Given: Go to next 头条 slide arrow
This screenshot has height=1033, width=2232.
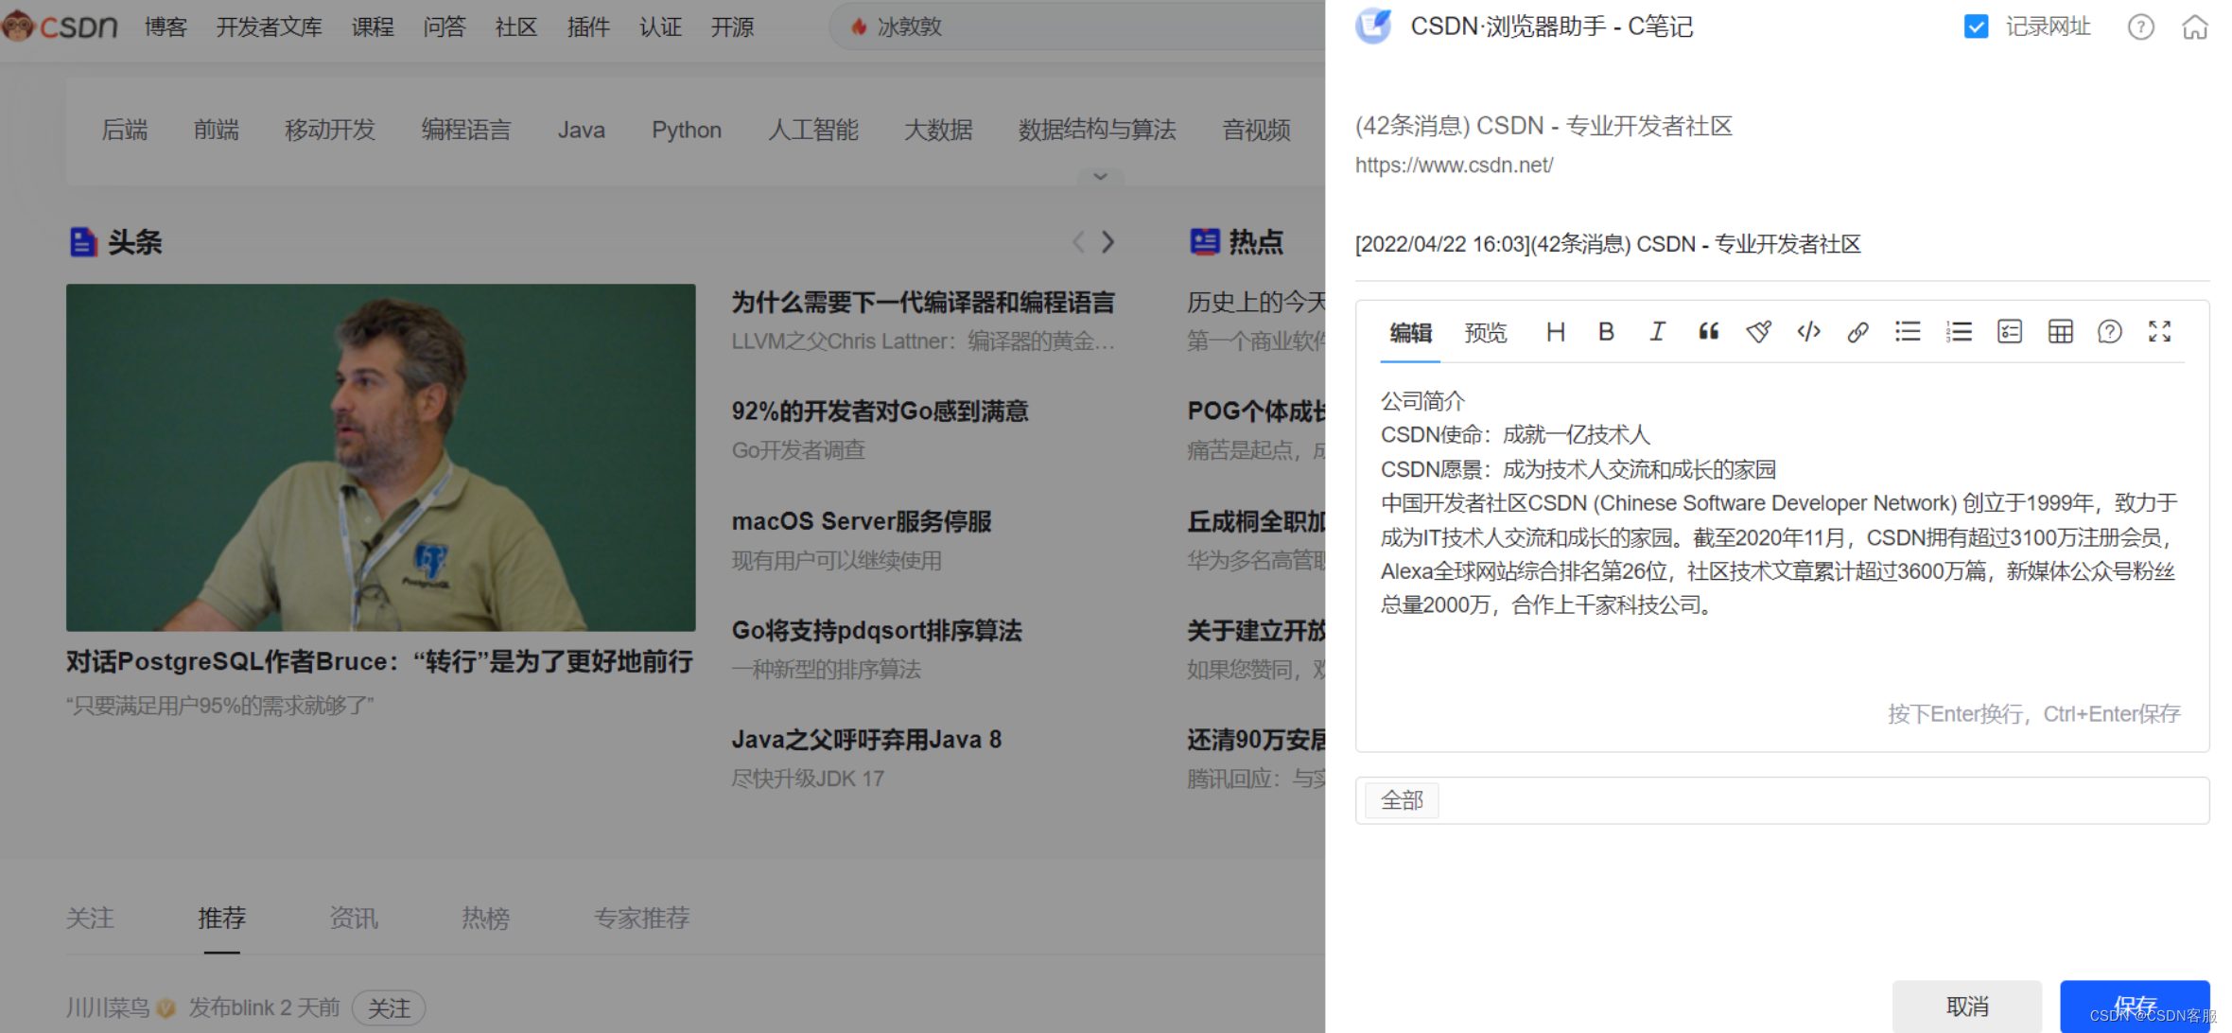Looking at the screenshot, I should (x=1108, y=242).
